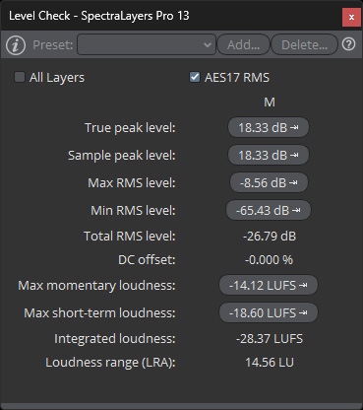The image size is (363, 410).
Task: Click the Delete... preset button
Action: pos(304,44)
